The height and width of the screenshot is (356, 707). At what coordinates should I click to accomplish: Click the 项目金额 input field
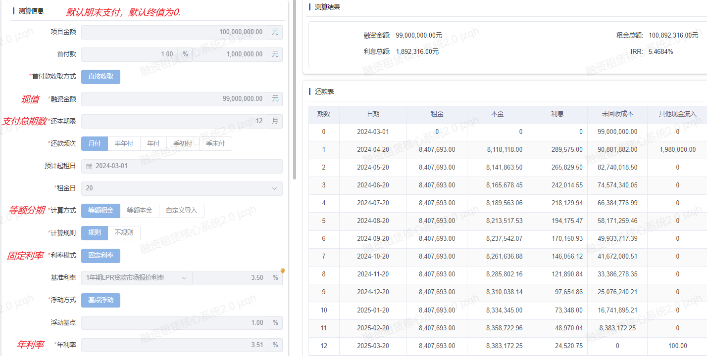[x=174, y=32]
